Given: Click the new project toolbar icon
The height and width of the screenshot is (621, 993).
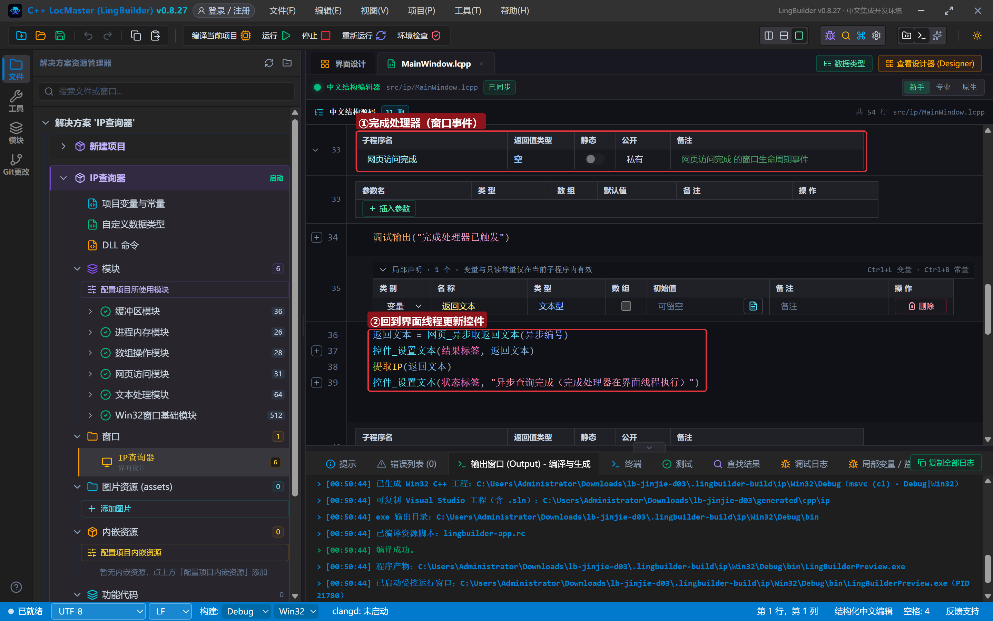Looking at the screenshot, I should coord(21,36).
